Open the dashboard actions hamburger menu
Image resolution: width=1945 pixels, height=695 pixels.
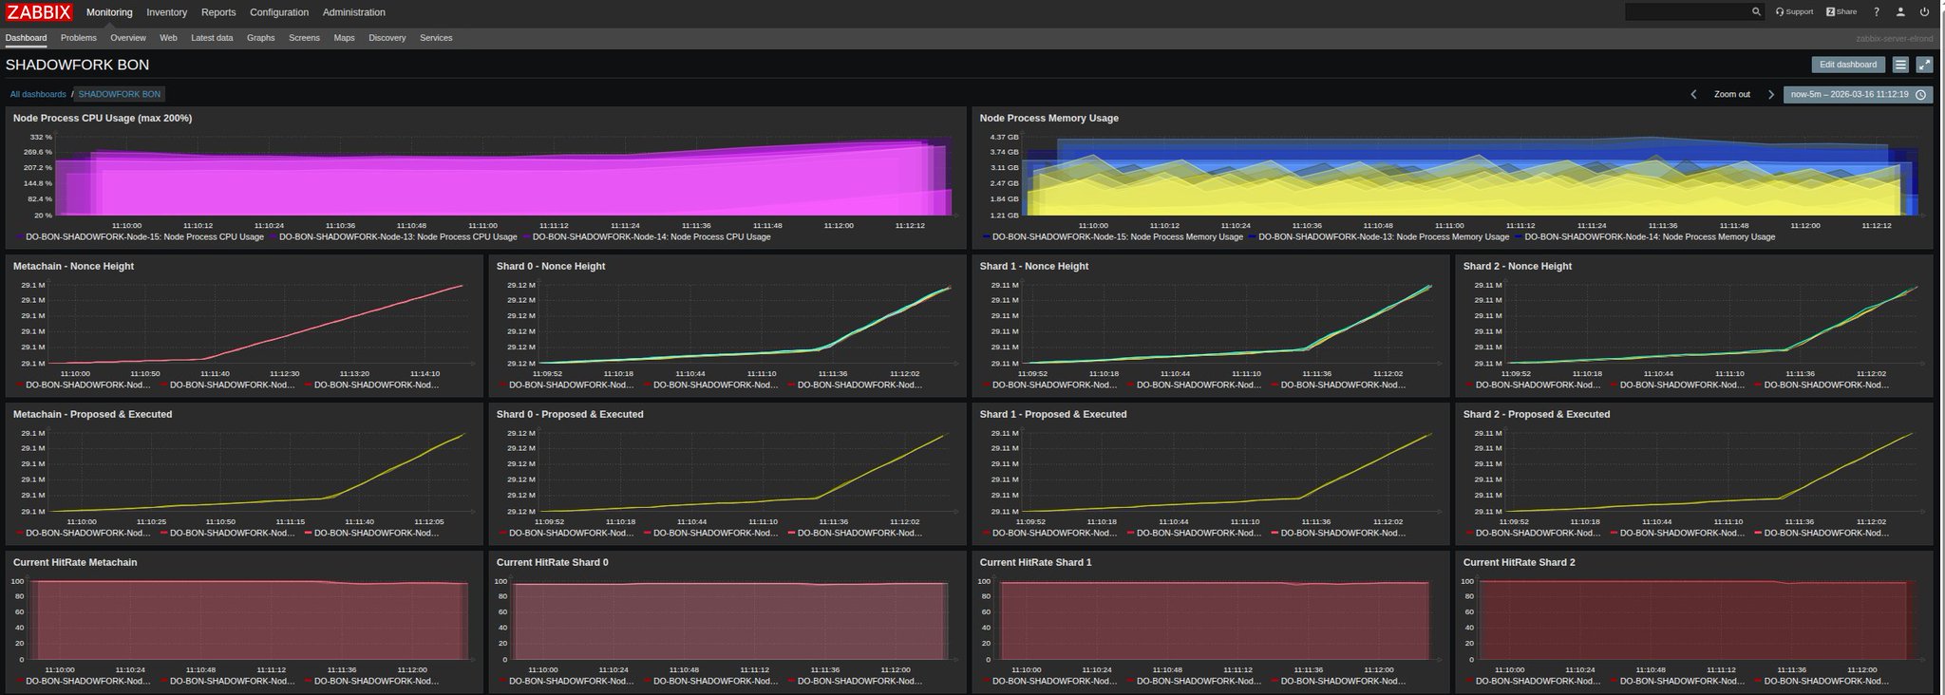click(x=1900, y=65)
